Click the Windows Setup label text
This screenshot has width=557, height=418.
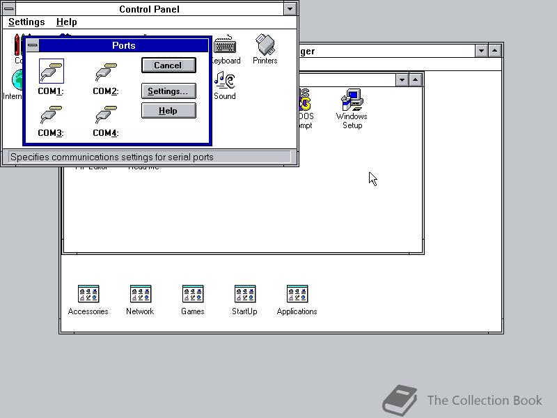coord(352,121)
